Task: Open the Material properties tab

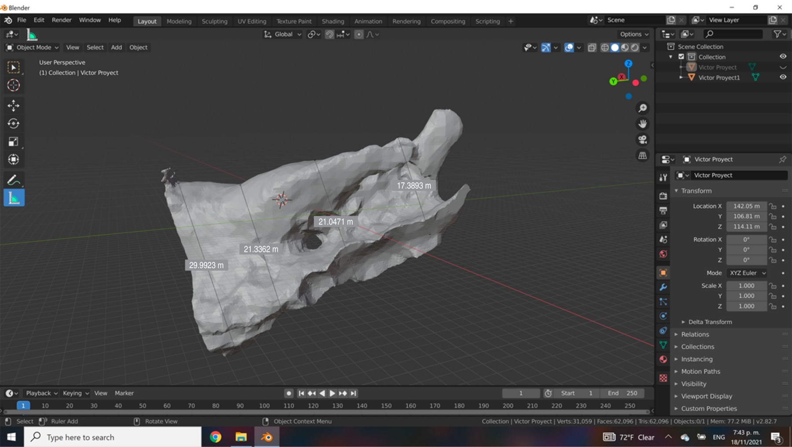Action: pyautogui.click(x=663, y=360)
